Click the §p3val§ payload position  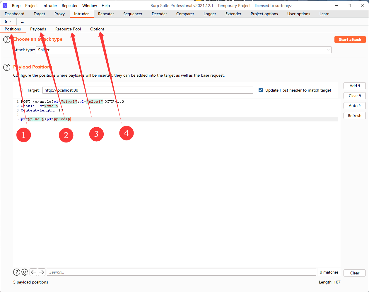[x=36, y=119]
